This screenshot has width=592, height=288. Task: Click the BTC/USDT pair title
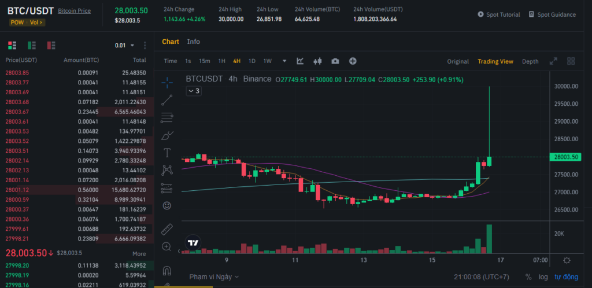pyautogui.click(x=31, y=11)
